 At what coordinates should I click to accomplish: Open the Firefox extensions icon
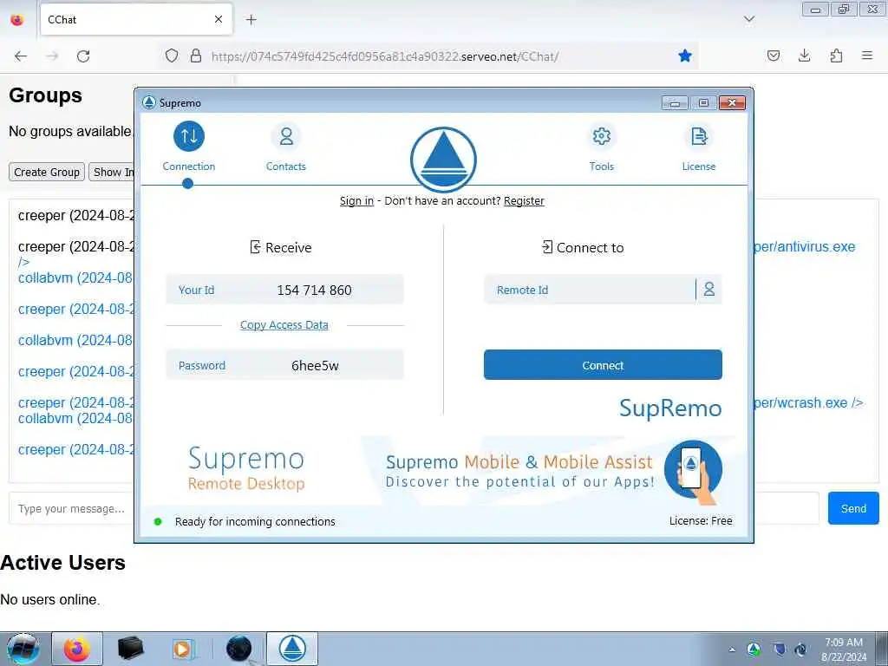point(836,55)
